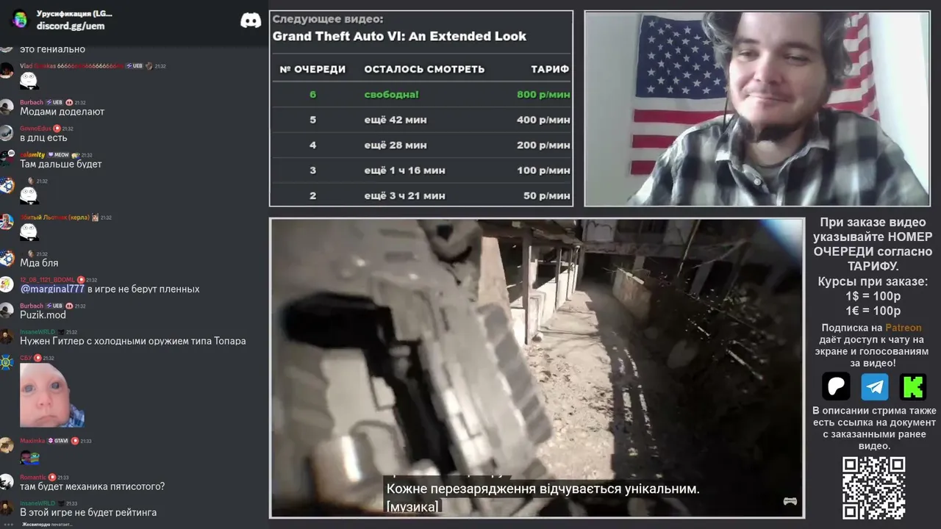
Task: Click Romantic's avatar in the chat
Action: pos(7,482)
